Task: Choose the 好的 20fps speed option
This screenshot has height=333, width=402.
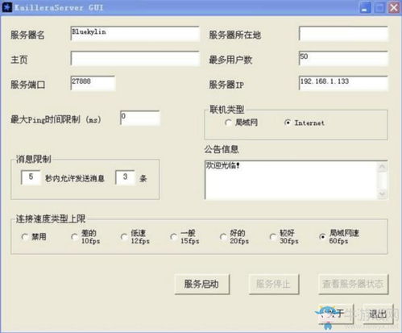Action: [223, 237]
